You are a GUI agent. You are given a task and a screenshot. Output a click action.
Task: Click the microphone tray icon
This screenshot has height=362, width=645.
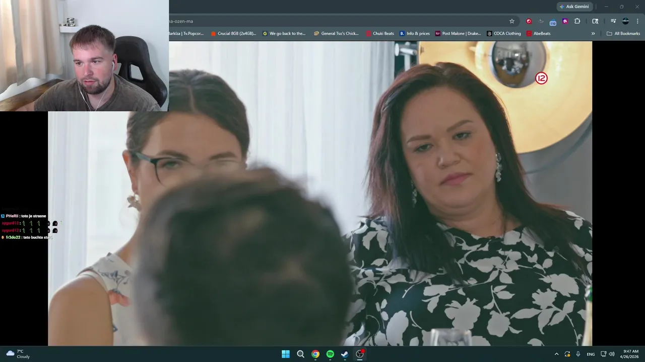(x=578, y=354)
